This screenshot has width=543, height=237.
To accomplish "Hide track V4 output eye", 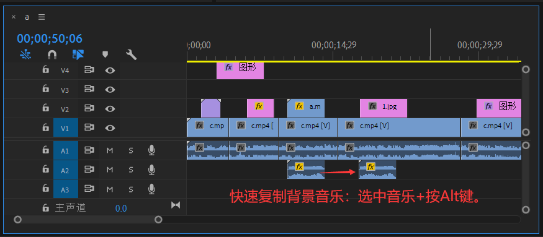I will (110, 71).
